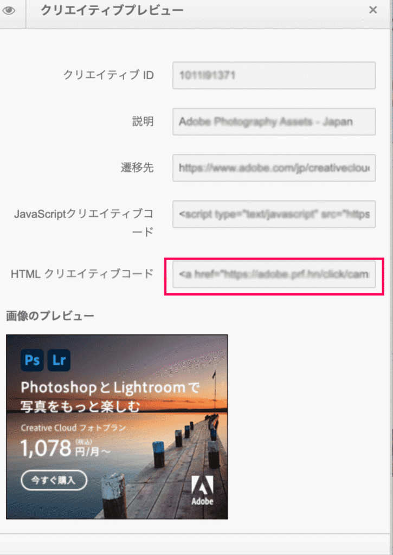This screenshot has height=555, width=393.
Task: Focus the 遷移先 URL field
Action: (x=274, y=168)
